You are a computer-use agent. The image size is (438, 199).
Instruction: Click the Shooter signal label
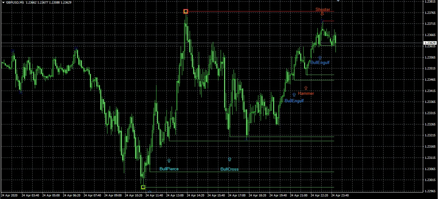(x=323, y=10)
